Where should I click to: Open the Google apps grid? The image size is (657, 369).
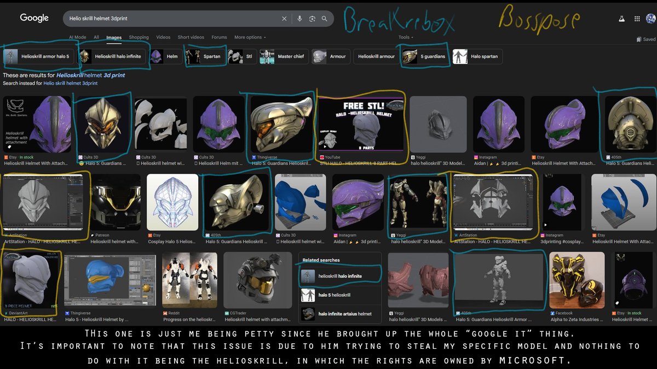click(x=637, y=19)
